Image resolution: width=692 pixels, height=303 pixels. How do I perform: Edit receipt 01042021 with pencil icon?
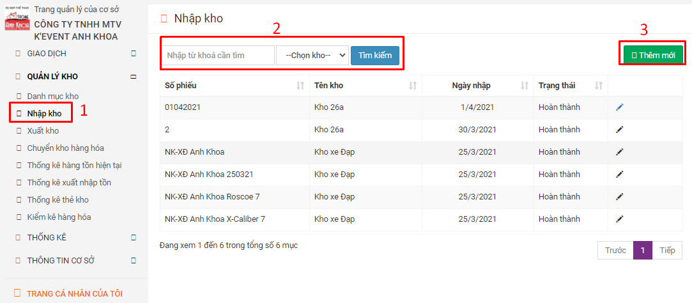click(x=620, y=107)
